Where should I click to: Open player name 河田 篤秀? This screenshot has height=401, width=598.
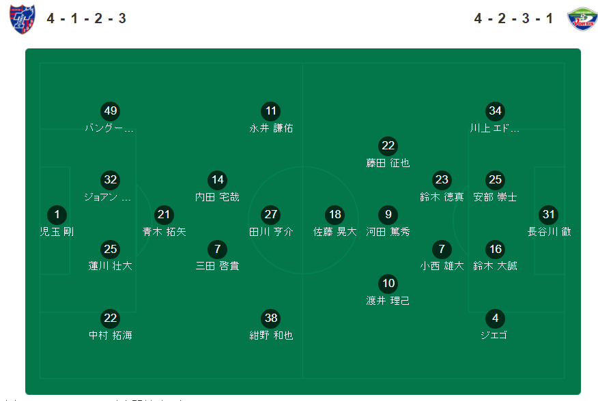pyautogui.click(x=388, y=232)
